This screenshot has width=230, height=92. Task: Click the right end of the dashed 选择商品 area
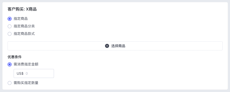[x=220, y=46]
